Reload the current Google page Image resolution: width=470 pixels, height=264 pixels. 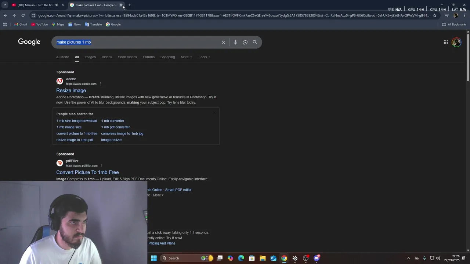[x=23, y=15]
